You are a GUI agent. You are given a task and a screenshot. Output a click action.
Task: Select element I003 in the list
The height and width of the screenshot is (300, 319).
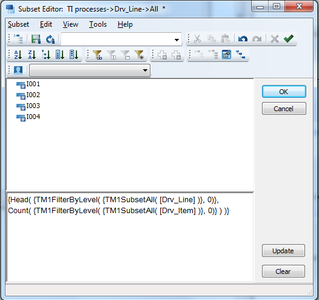[x=33, y=106]
